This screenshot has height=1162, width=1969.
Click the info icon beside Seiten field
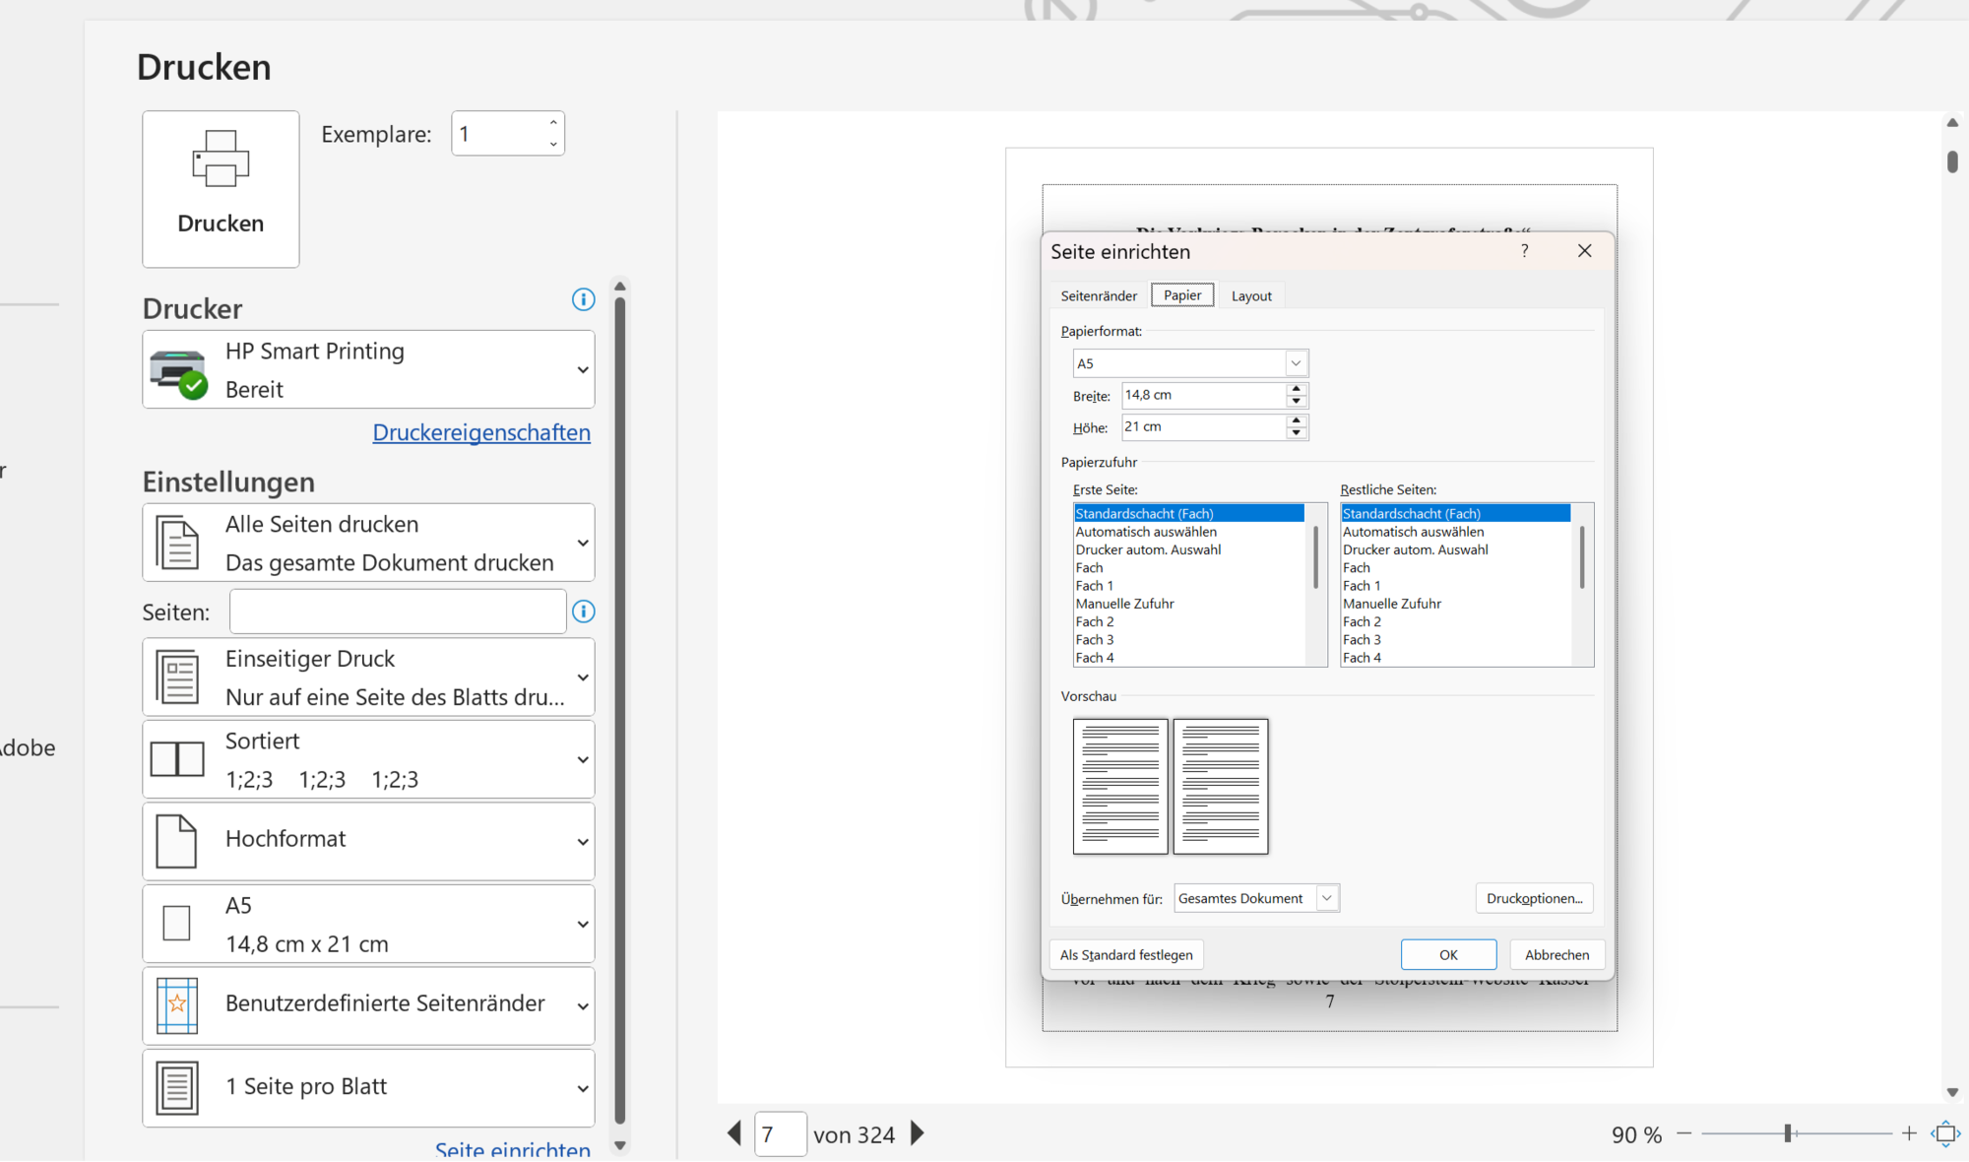[583, 612]
